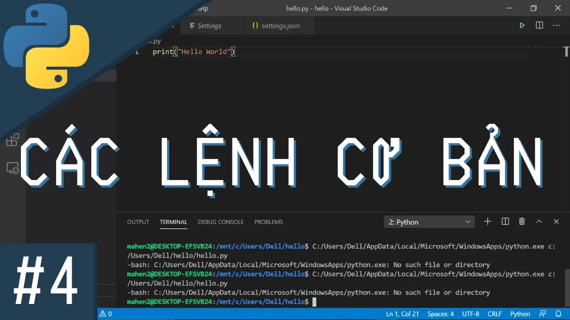Open the Extensions view in the activity bar
The width and height of the screenshot is (570, 320).
pos(12,140)
